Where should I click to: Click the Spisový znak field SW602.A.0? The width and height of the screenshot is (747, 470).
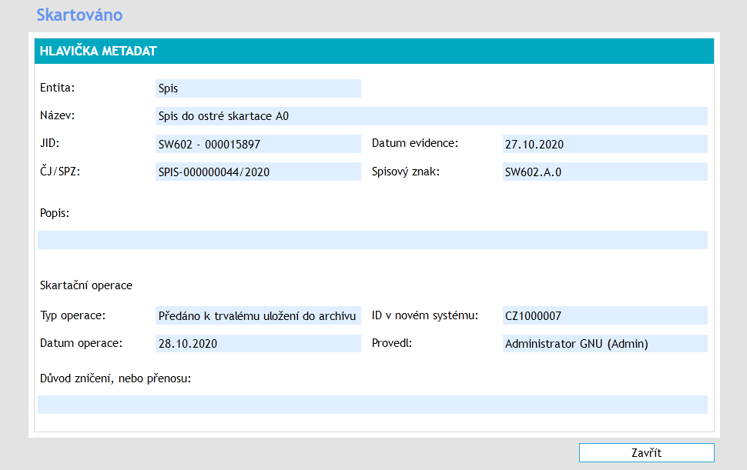point(604,172)
